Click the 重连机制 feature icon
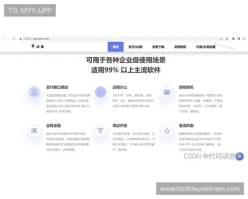This screenshot has width=248, height=199. (x=167, y=131)
